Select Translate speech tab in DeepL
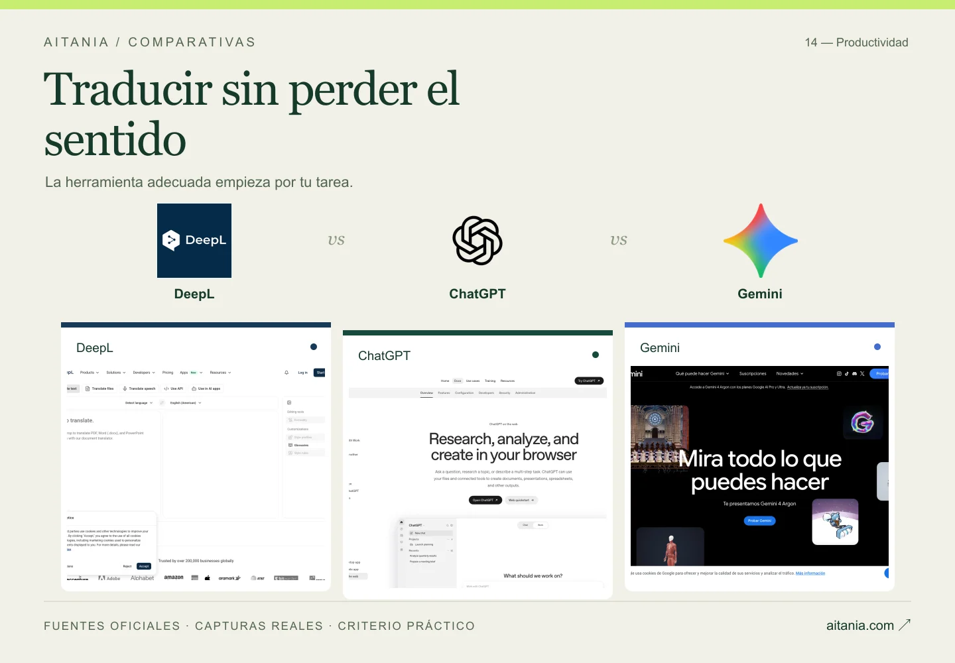 click(x=139, y=389)
